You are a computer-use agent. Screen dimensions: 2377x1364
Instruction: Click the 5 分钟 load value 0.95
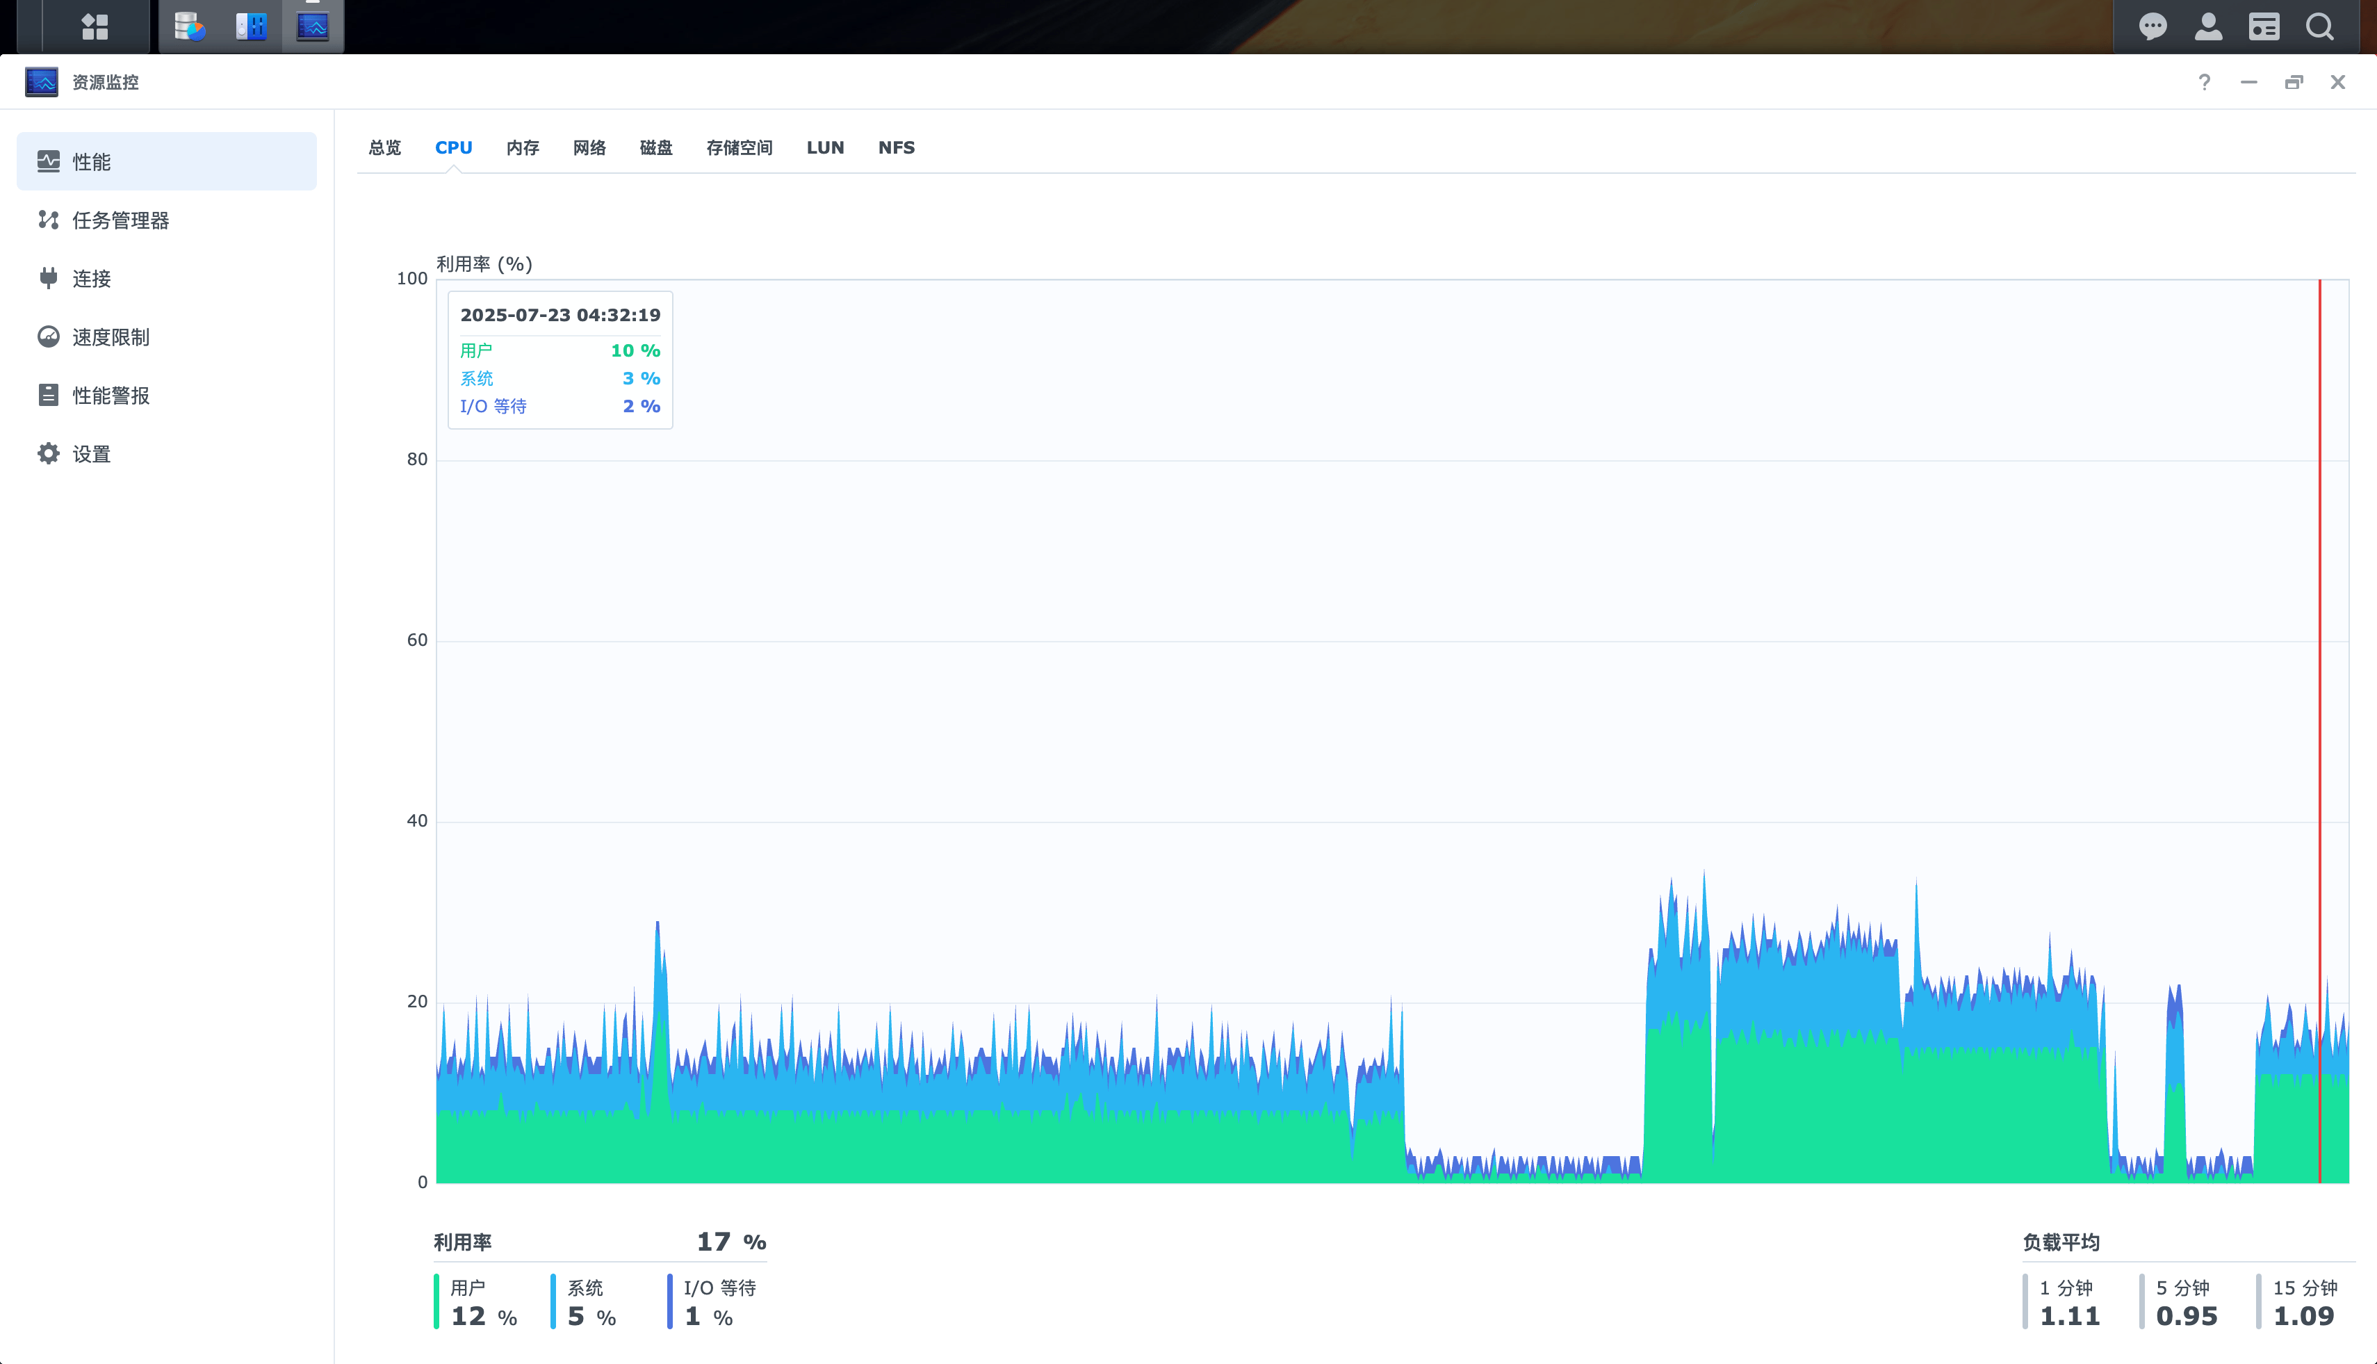(x=2187, y=1316)
